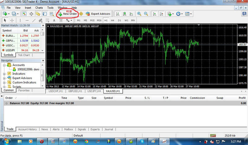
Task: Expand the Expert Advisors tree node
Action: [x=4, y=78]
